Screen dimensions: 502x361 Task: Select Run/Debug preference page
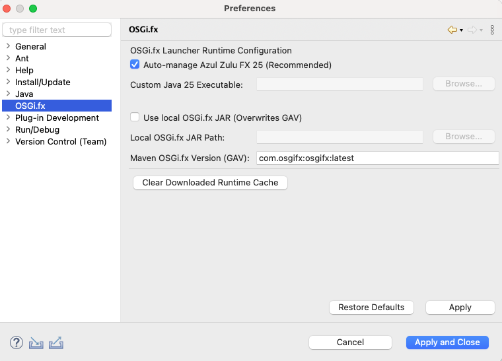click(38, 129)
